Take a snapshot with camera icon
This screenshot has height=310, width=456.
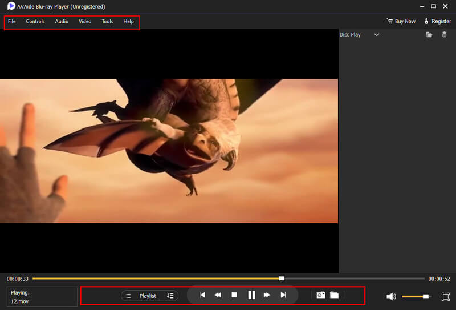coord(321,295)
